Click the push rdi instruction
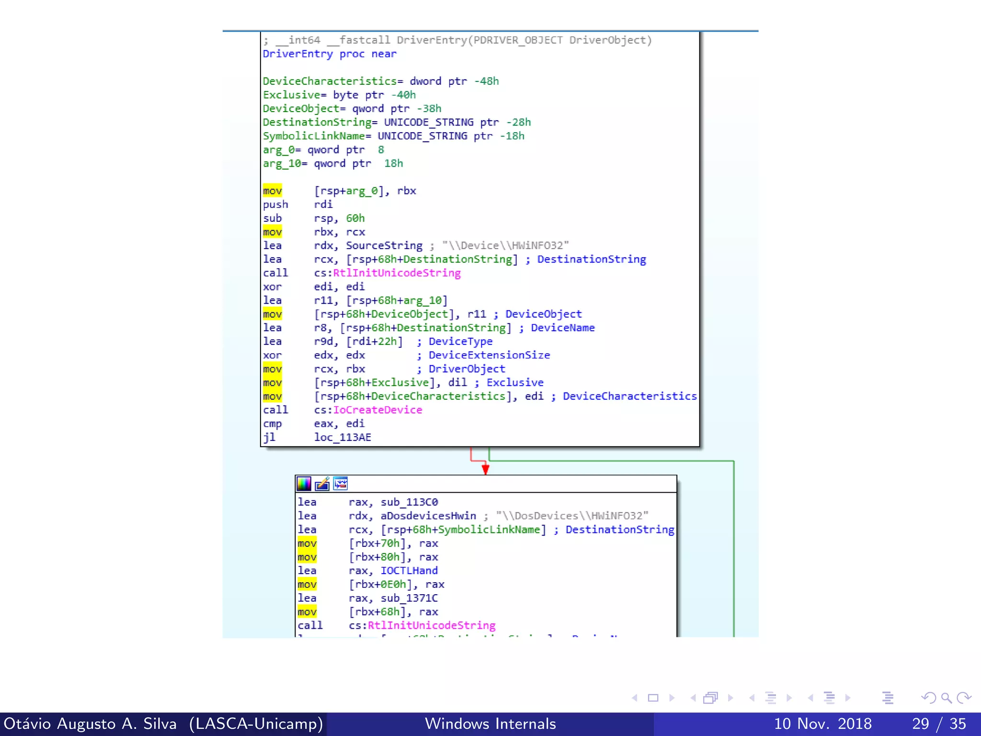Viewport: 981px width, 736px height. pyautogui.click(x=297, y=205)
